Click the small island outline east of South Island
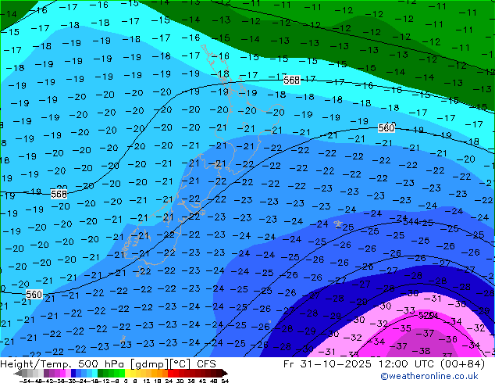This screenshot has width=495, height=383. click(338, 224)
